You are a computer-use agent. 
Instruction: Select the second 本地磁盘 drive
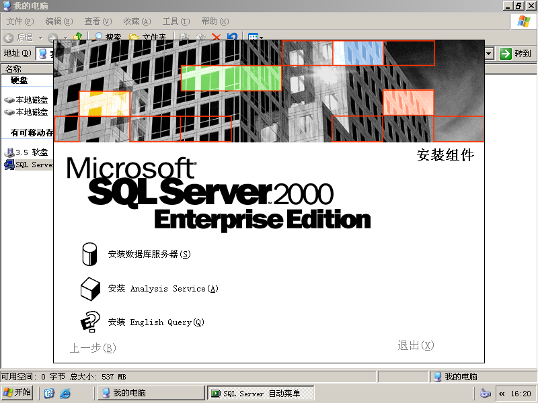point(26,112)
